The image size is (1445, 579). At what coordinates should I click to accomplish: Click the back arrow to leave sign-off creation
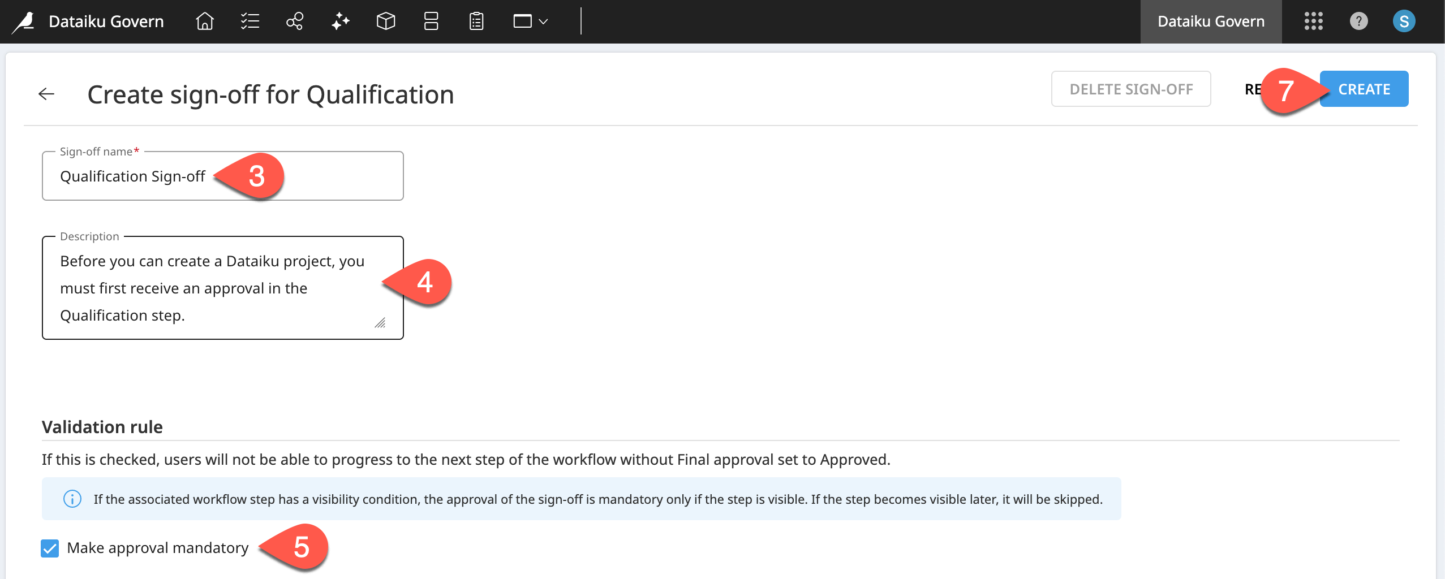[x=46, y=93]
